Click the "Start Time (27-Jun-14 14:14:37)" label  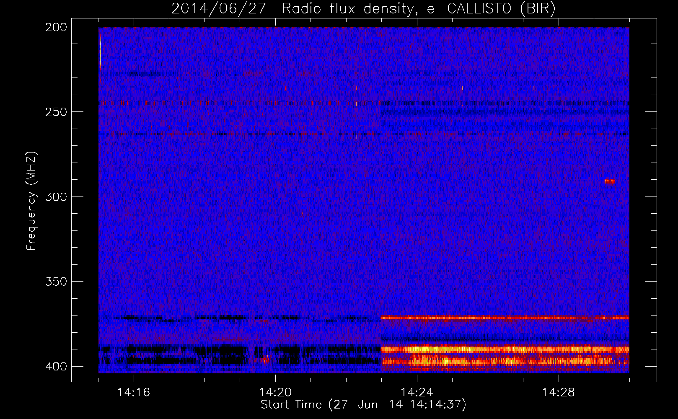click(x=363, y=405)
